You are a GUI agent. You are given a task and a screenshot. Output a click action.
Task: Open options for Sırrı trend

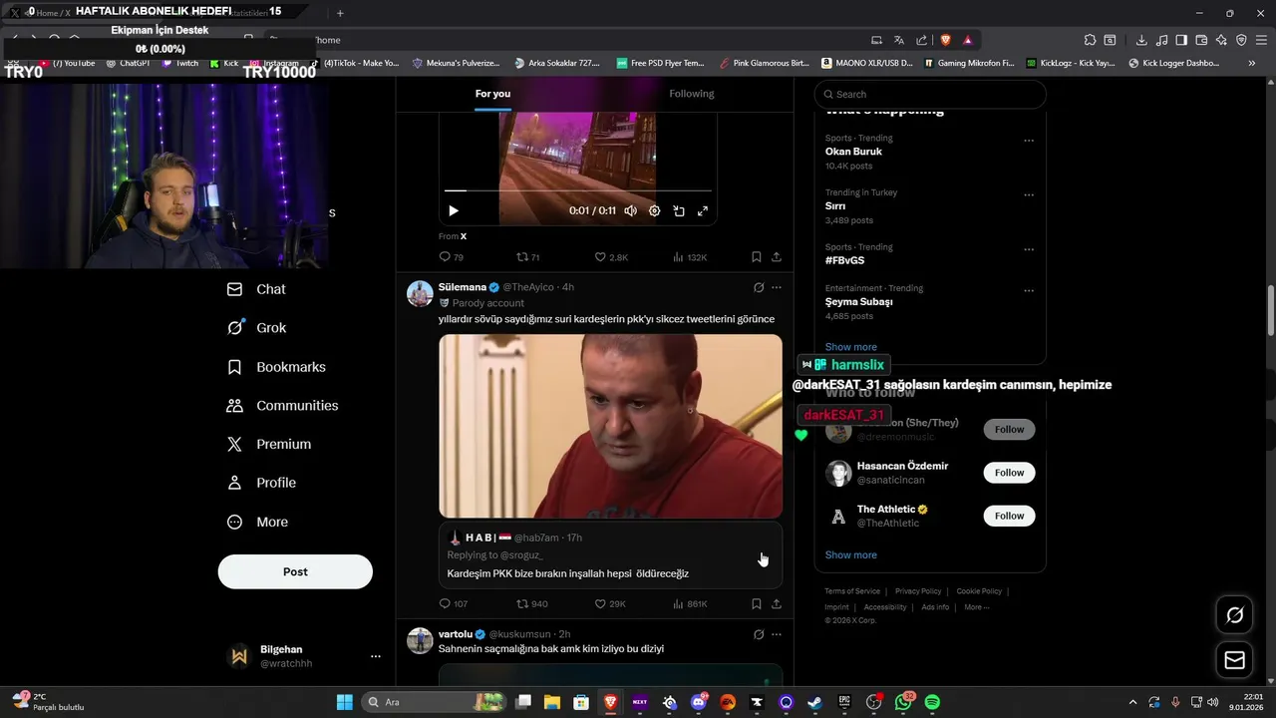point(1029,194)
